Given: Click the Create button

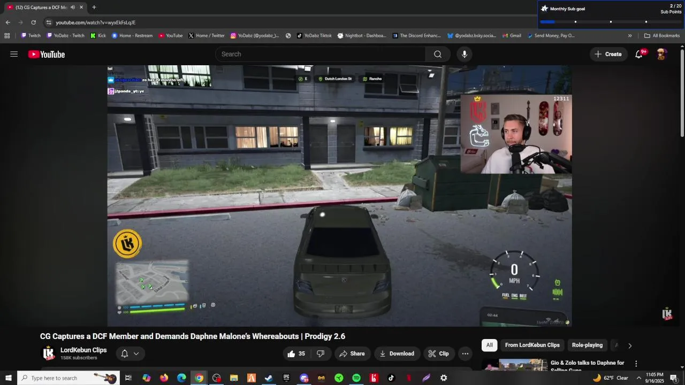Looking at the screenshot, I should pyautogui.click(x=608, y=54).
